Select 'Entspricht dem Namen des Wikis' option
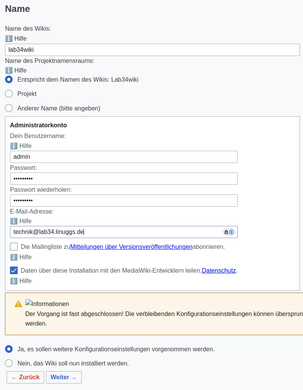Viewport: 303px width, 390px height. click(9, 79)
